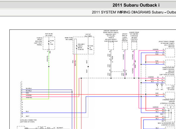Click the "VIO/RED" wire label at pin 7
Viewport: 176px width, 129px height.
click(29, 95)
